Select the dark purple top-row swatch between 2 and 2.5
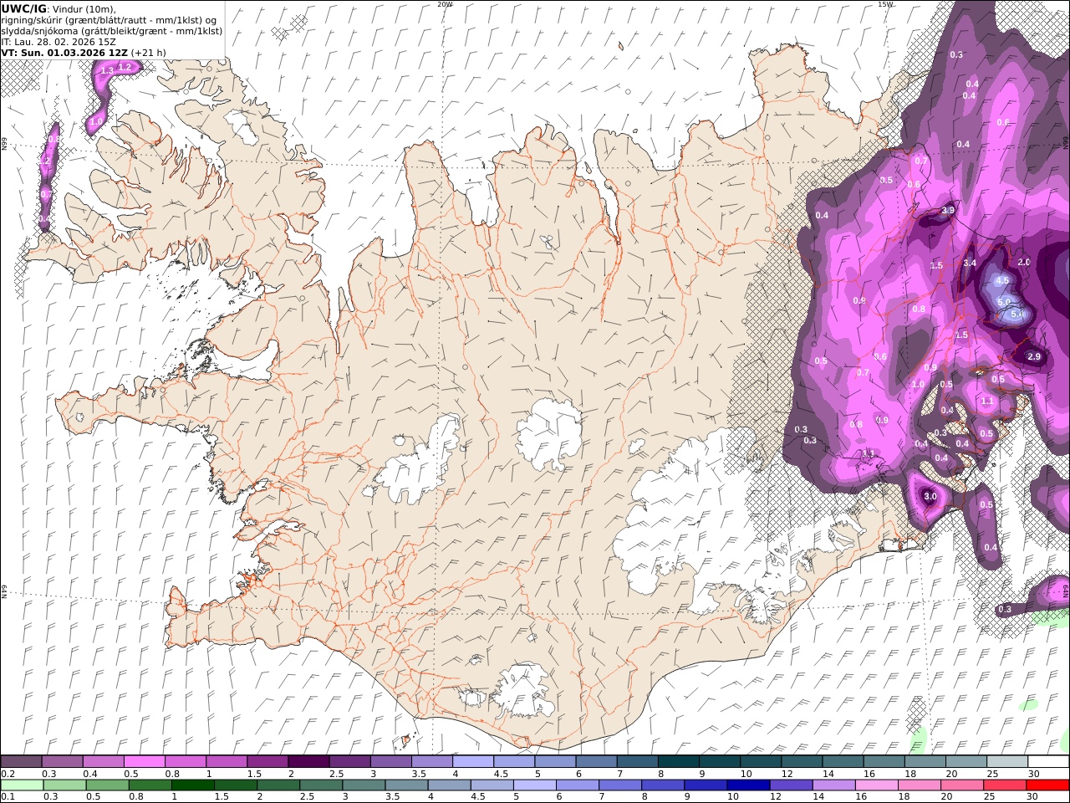The height and width of the screenshot is (803, 1070). [x=308, y=762]
